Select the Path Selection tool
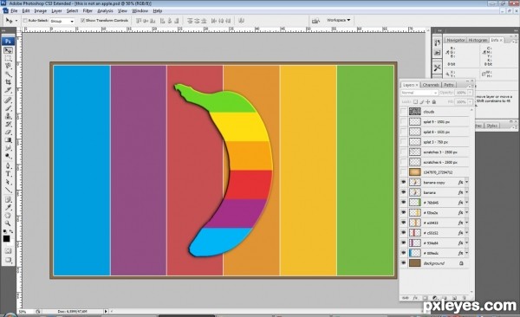 8,182
